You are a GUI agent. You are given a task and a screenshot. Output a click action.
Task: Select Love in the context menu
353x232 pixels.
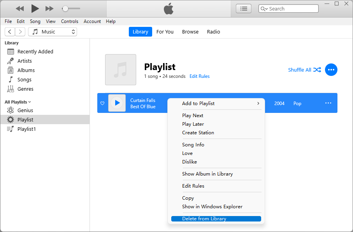pyautogui.click(x=187, y=153)
